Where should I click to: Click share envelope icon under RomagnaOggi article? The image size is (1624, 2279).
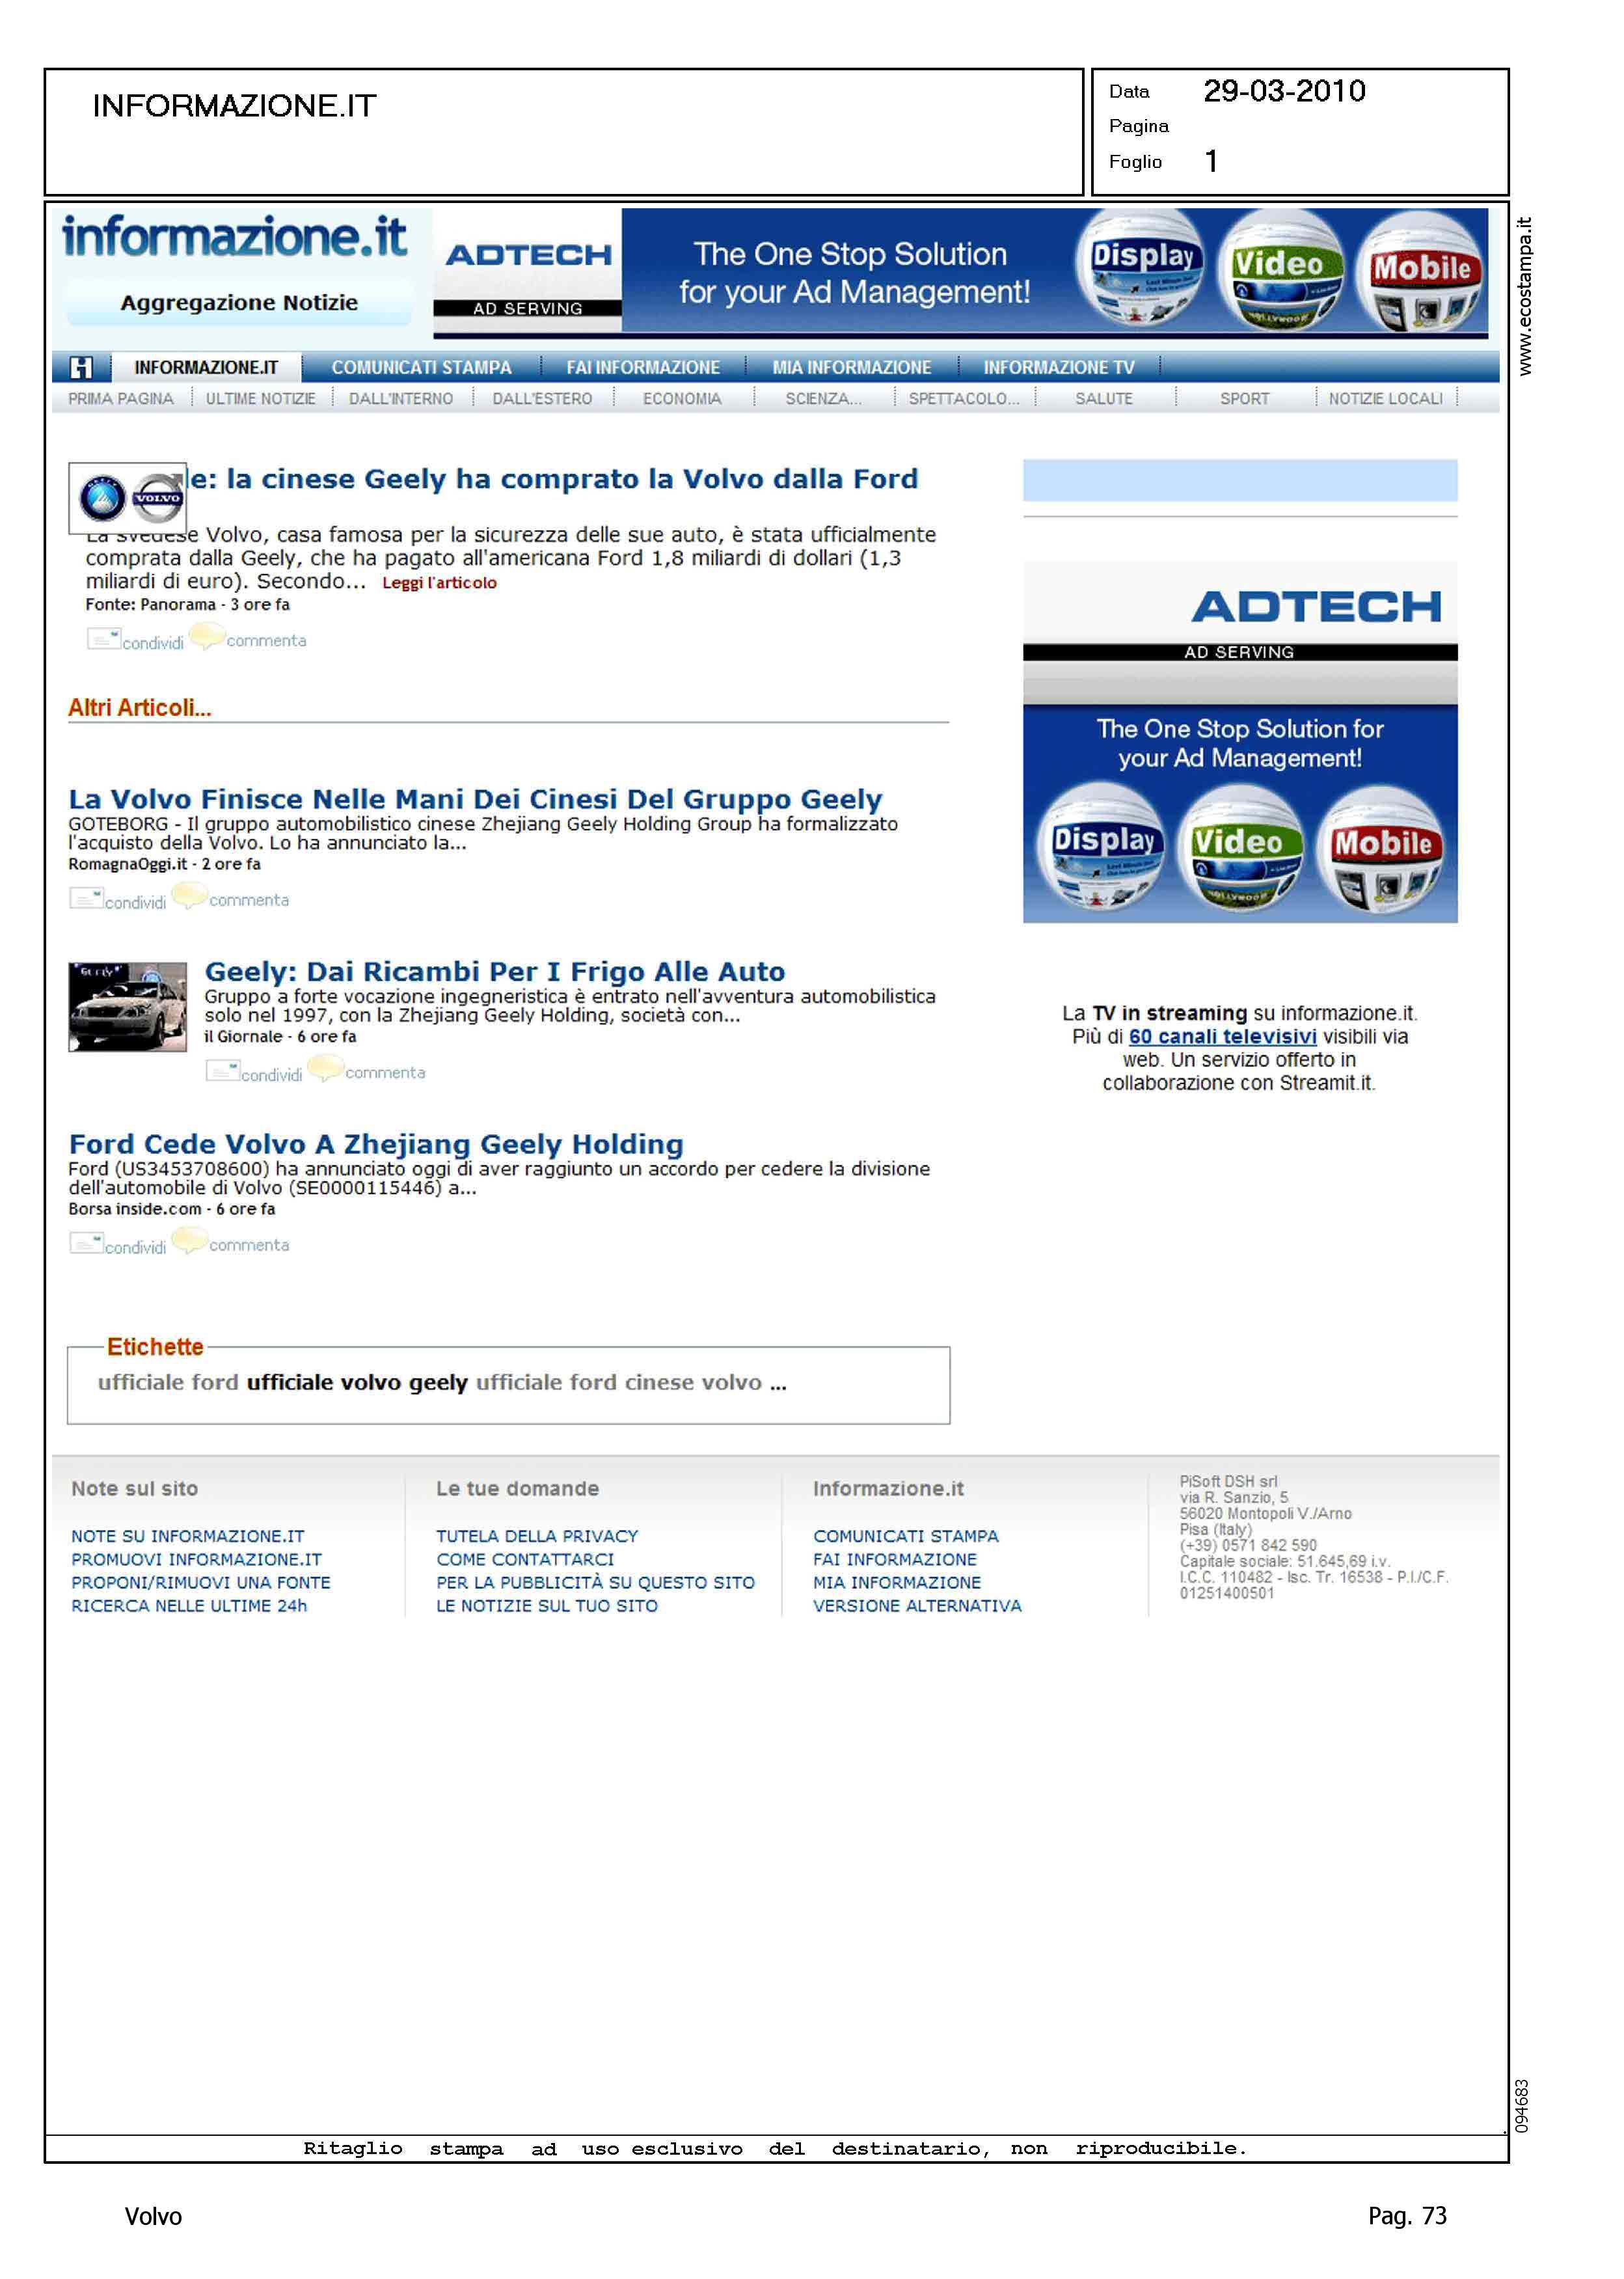pyautogui.click(x=86, y=898)
